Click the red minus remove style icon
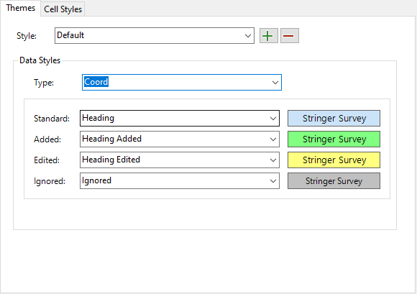The image size is (417, 294). [290, 36]
